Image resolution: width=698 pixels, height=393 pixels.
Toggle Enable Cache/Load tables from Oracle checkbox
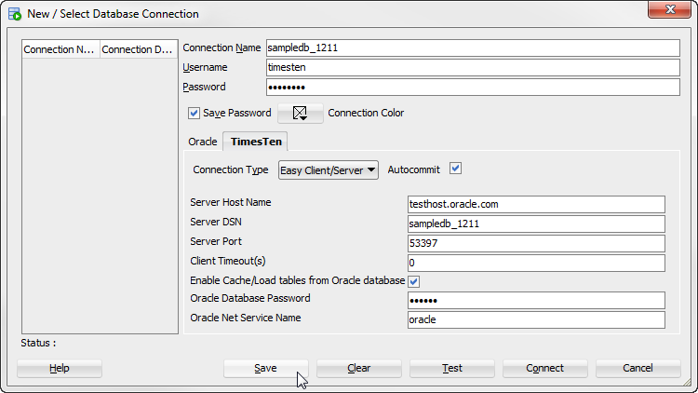(x=413, y=281)
